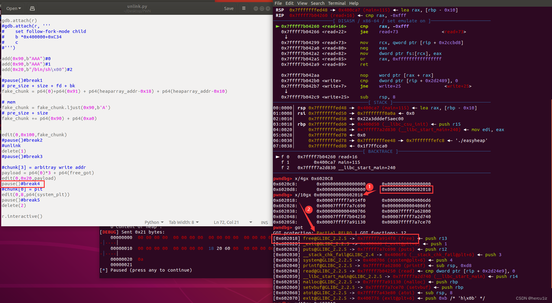Open the Ln 72, Col 21 dropdown
Image resolution: width=552 pixels, height=303 pixels.
233,222
